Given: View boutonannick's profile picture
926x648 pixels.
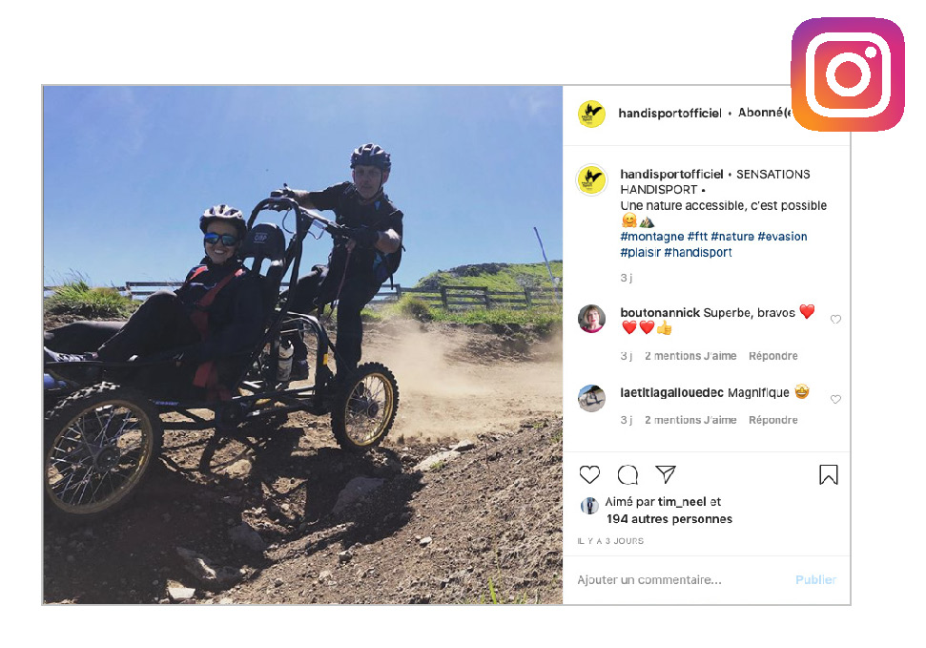Looking at the screenshot, I should point(591,319).
